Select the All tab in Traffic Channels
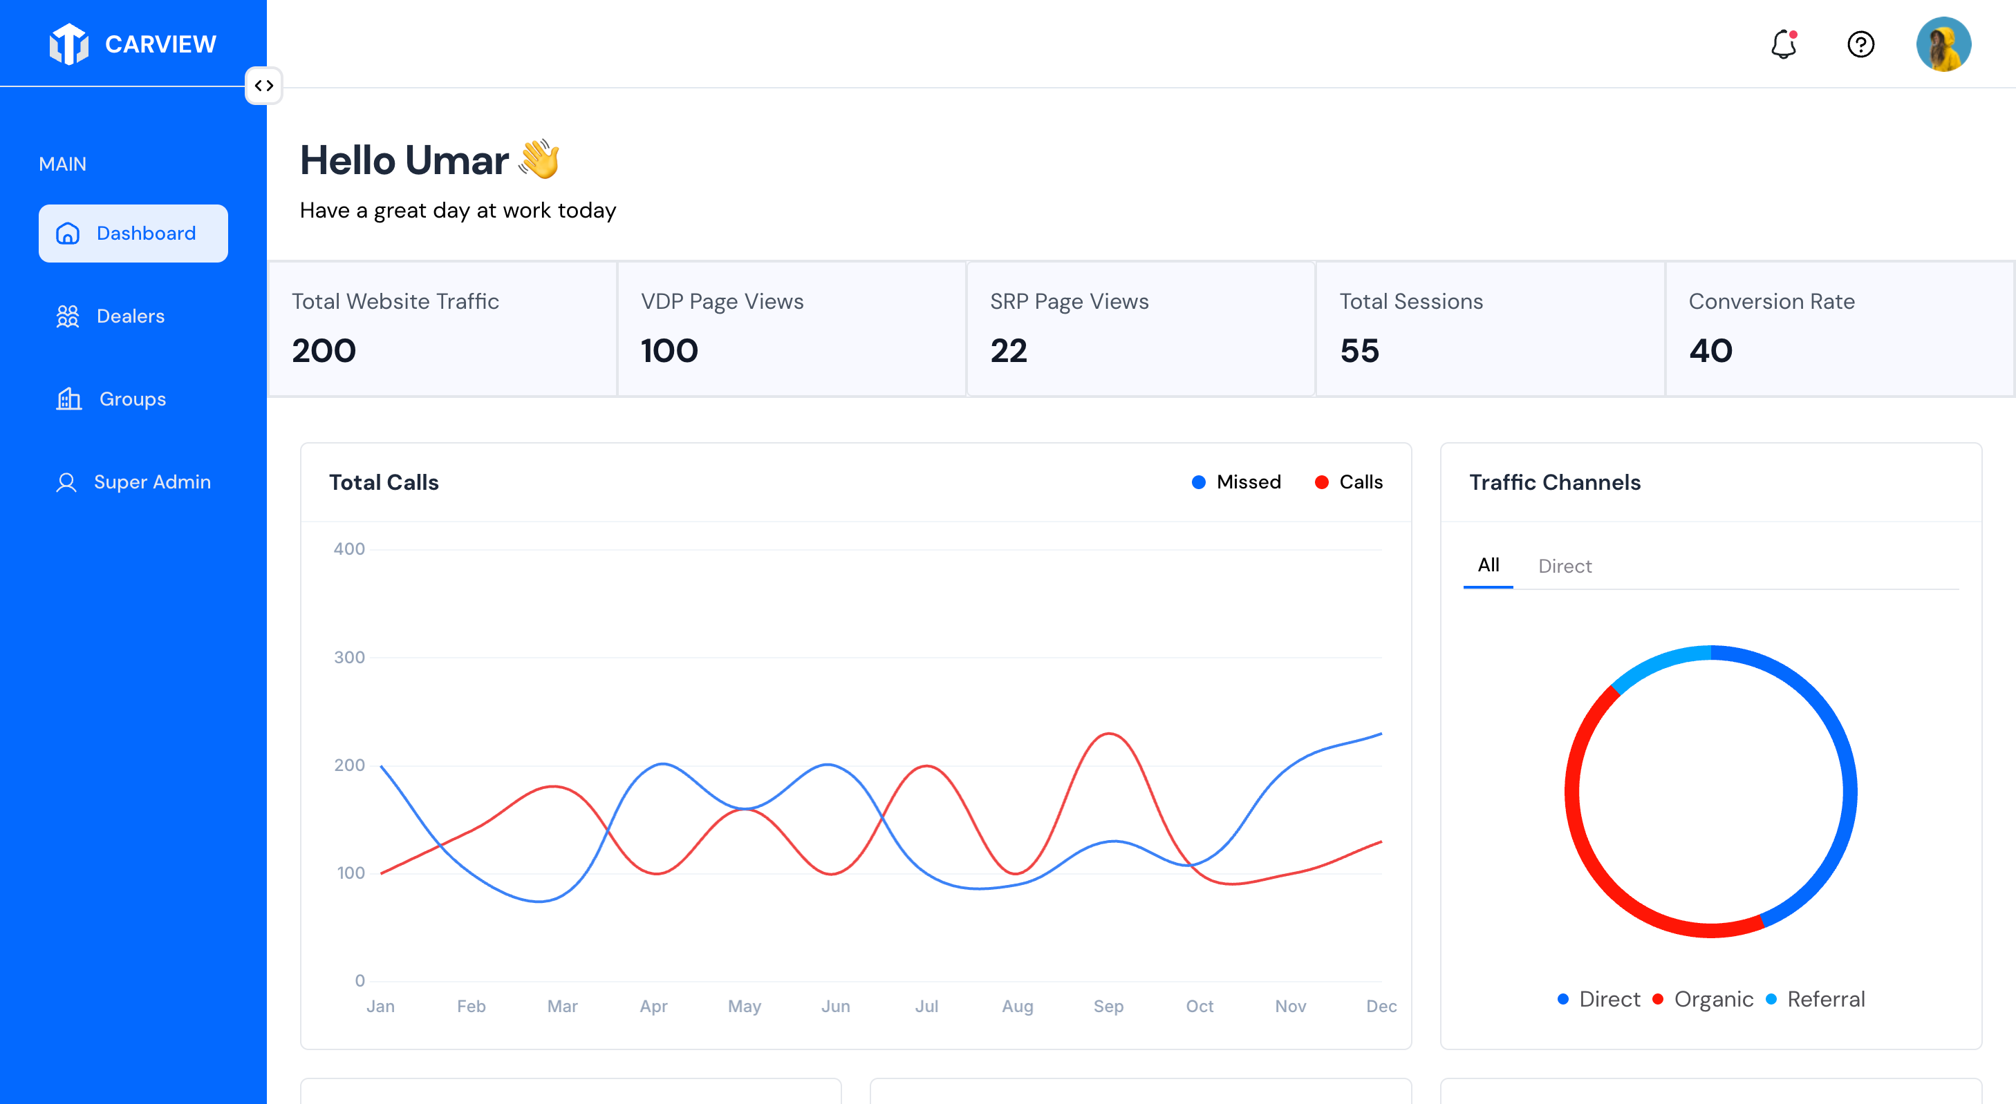Screen dimensions: 2016x1104 tap(1488, 564)
